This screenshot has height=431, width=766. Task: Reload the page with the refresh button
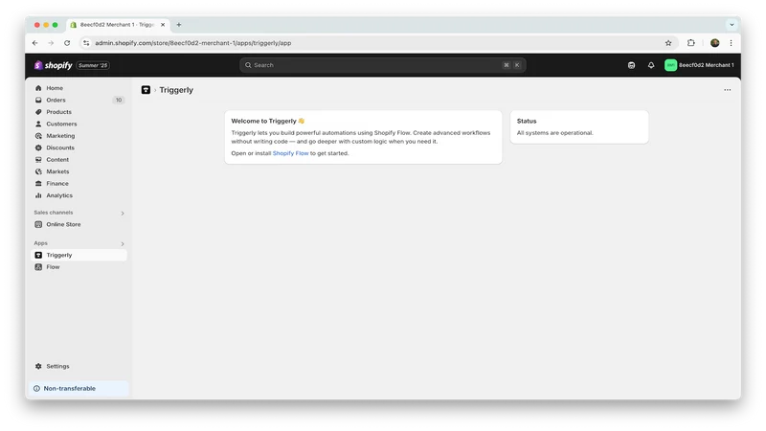point(67,43)
